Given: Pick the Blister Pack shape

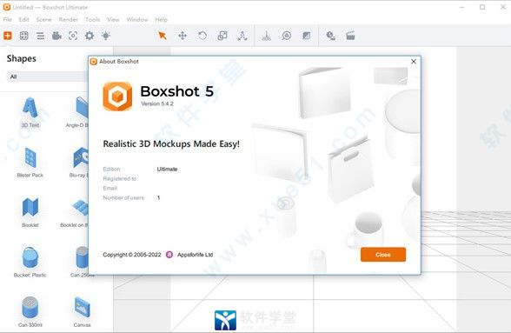Looking at the screenshot, I should (x=30, y=162).
